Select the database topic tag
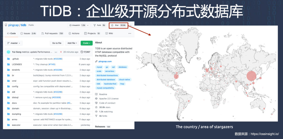This screenshot has height=139, width=283. (123, 67)
